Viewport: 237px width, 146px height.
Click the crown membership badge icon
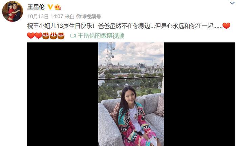tap(58, 7)
